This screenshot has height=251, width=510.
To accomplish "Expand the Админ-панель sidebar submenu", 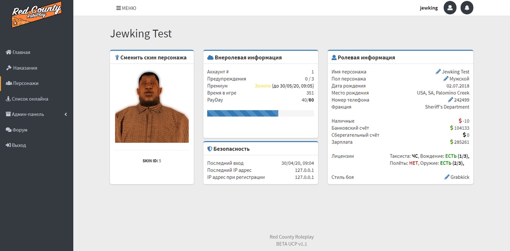I will click(x=37, y=115).
